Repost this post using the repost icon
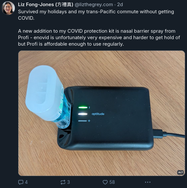 (63, 182)
